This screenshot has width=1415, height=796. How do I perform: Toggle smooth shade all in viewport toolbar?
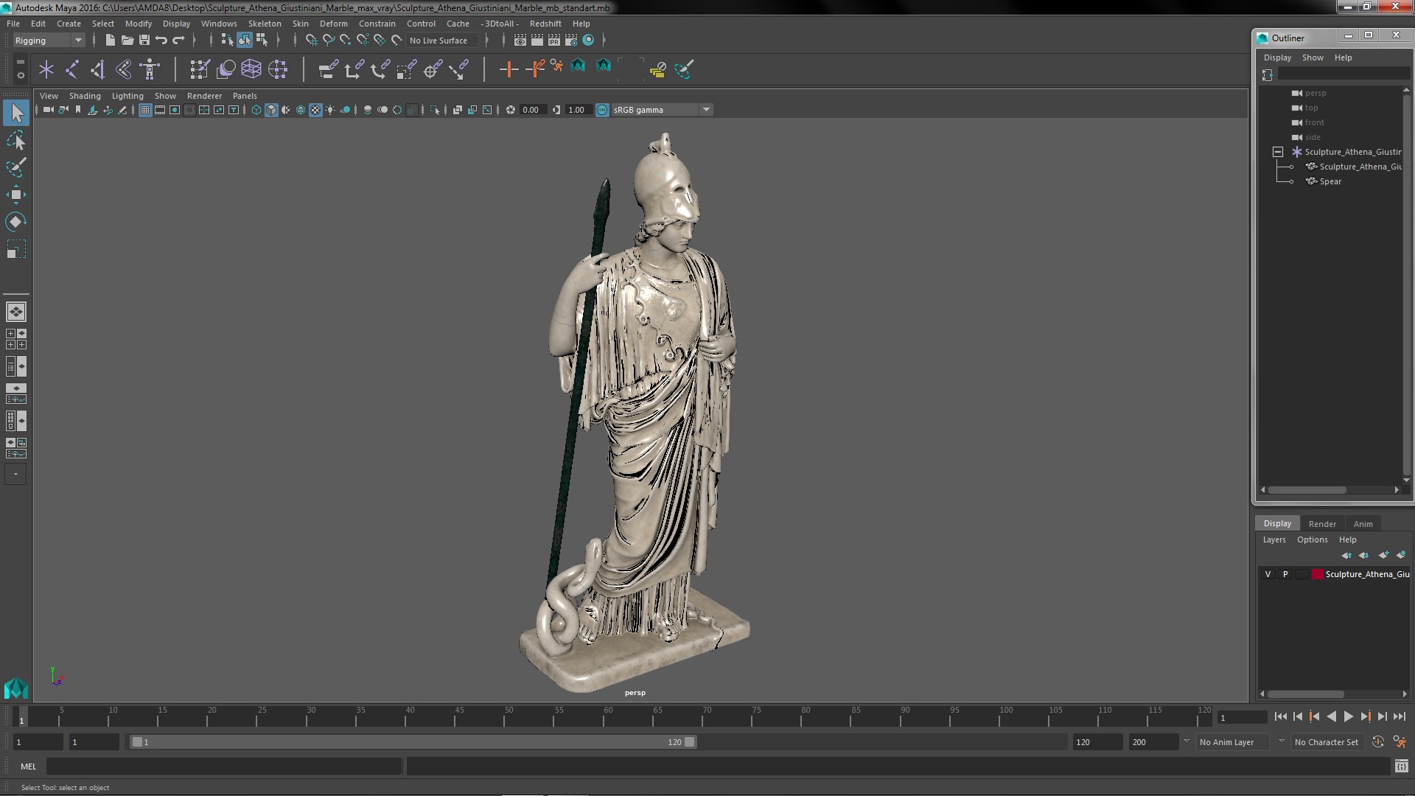click(x=271, y=110)
